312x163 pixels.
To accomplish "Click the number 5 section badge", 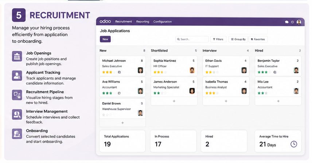I will [19, 15].
